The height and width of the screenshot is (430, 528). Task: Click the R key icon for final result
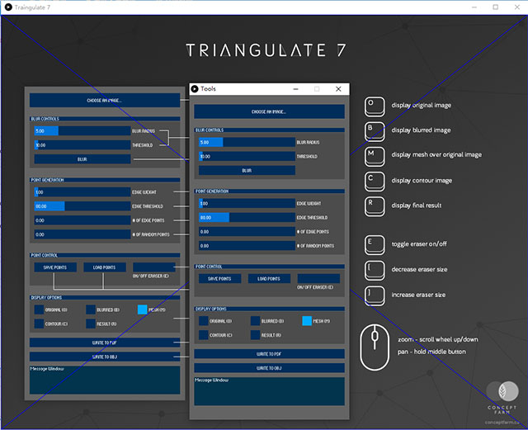375,206
